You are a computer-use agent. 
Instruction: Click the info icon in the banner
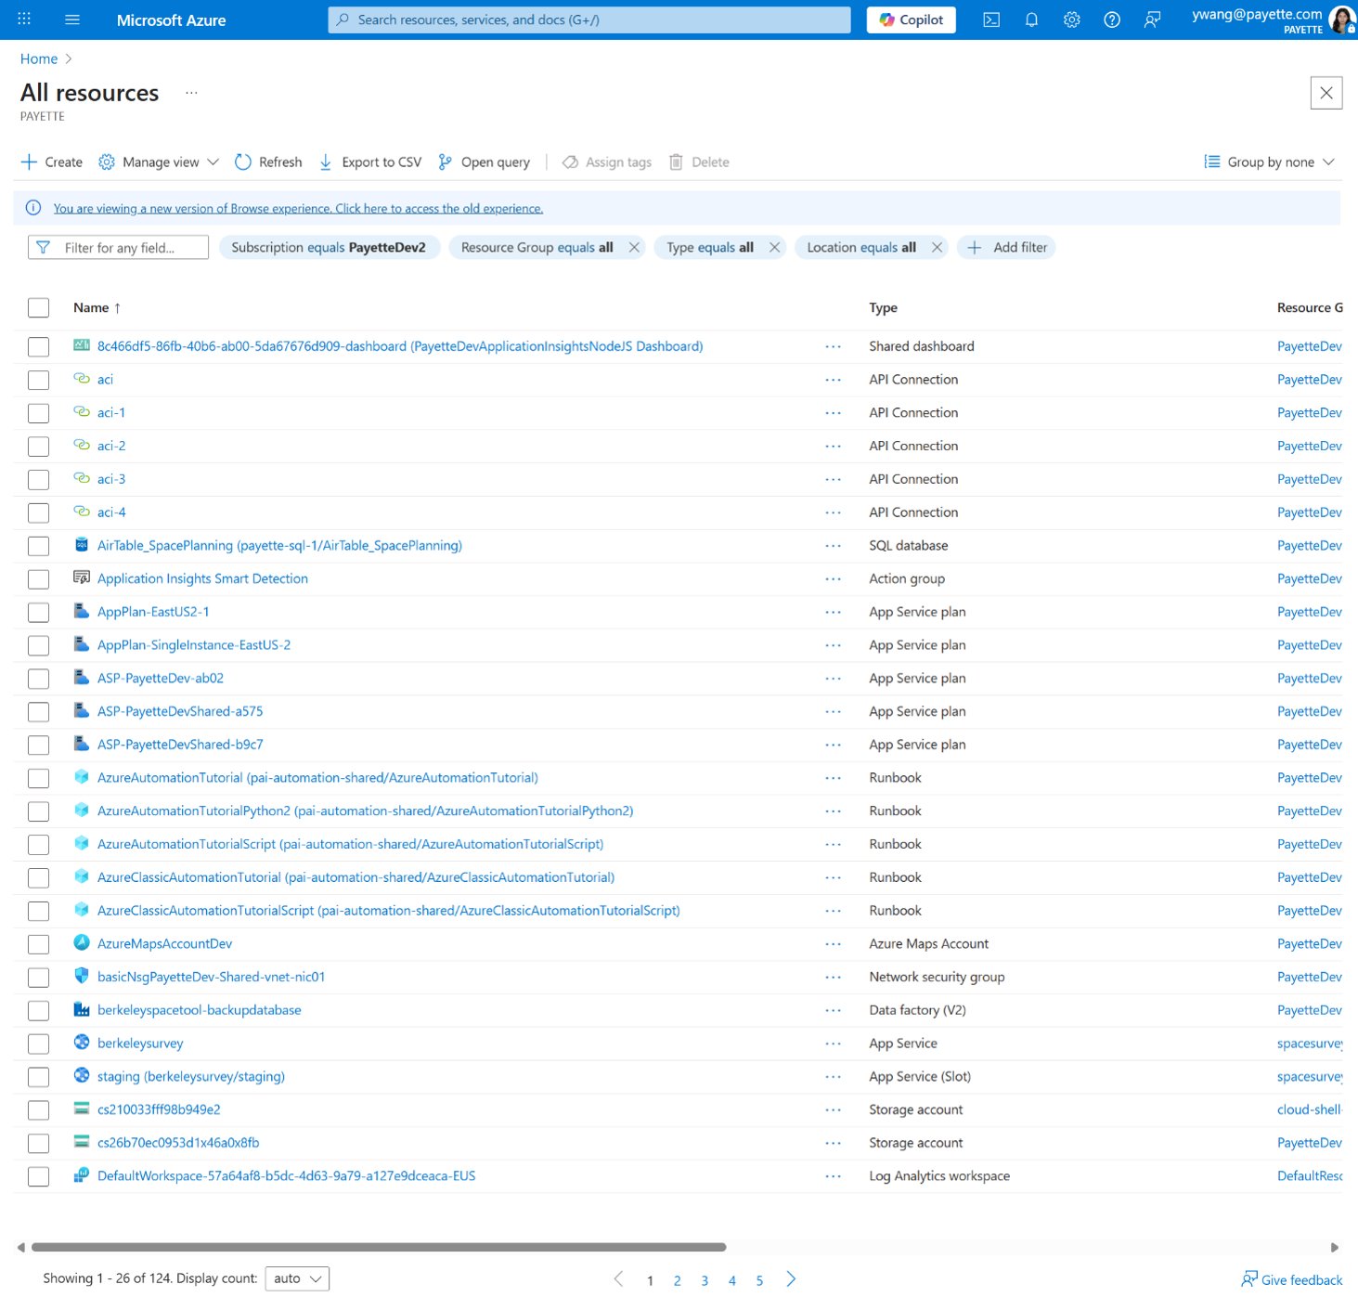point(33,208)
